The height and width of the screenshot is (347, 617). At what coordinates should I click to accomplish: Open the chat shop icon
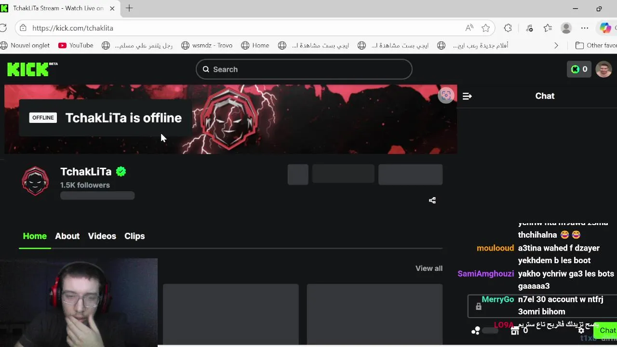(515, 331)
